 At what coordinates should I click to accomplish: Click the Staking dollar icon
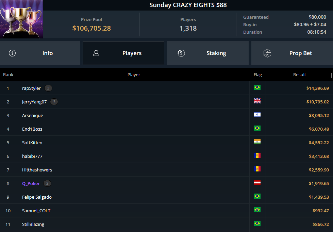point(181,53)
